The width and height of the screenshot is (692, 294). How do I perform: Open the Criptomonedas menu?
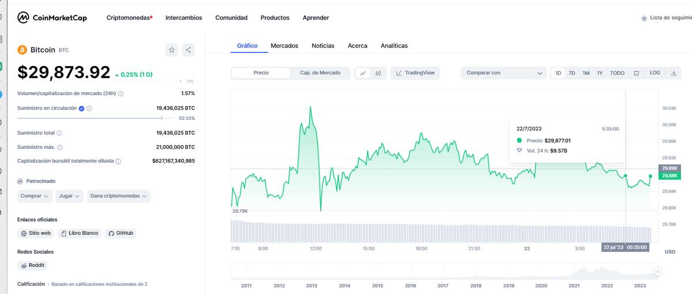(x=129, y=18)
